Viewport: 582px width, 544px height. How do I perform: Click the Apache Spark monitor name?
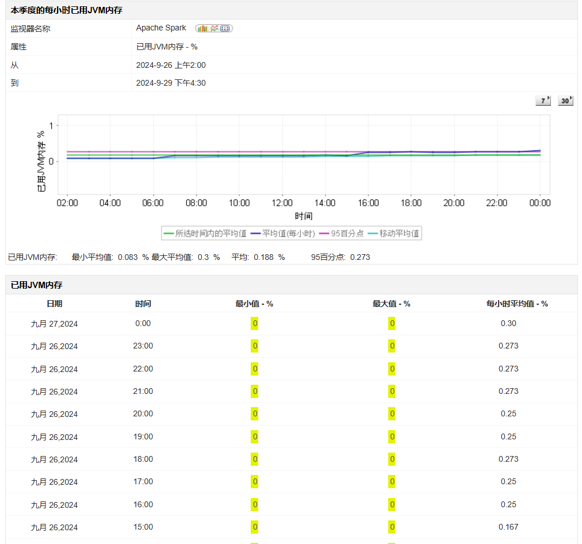(161, 28)
